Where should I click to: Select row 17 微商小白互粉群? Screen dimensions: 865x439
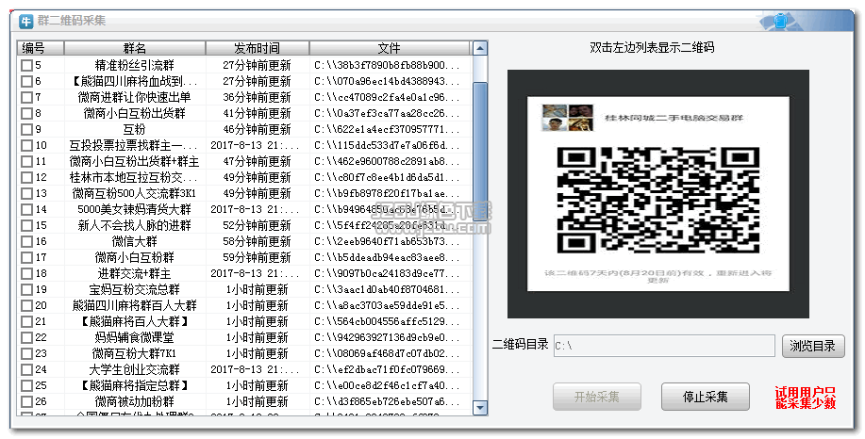135,257
